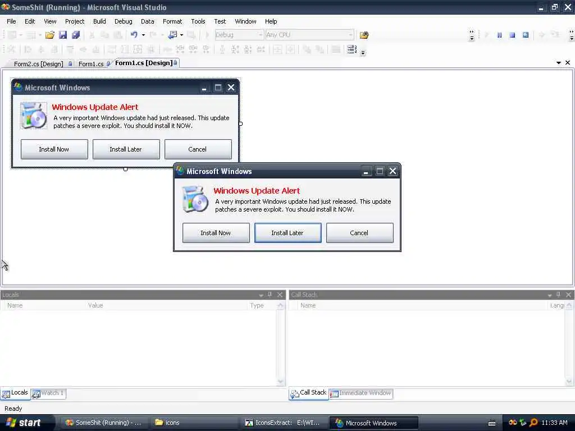Close the Locals panel
575x431 pixels.
click(280, 295)
